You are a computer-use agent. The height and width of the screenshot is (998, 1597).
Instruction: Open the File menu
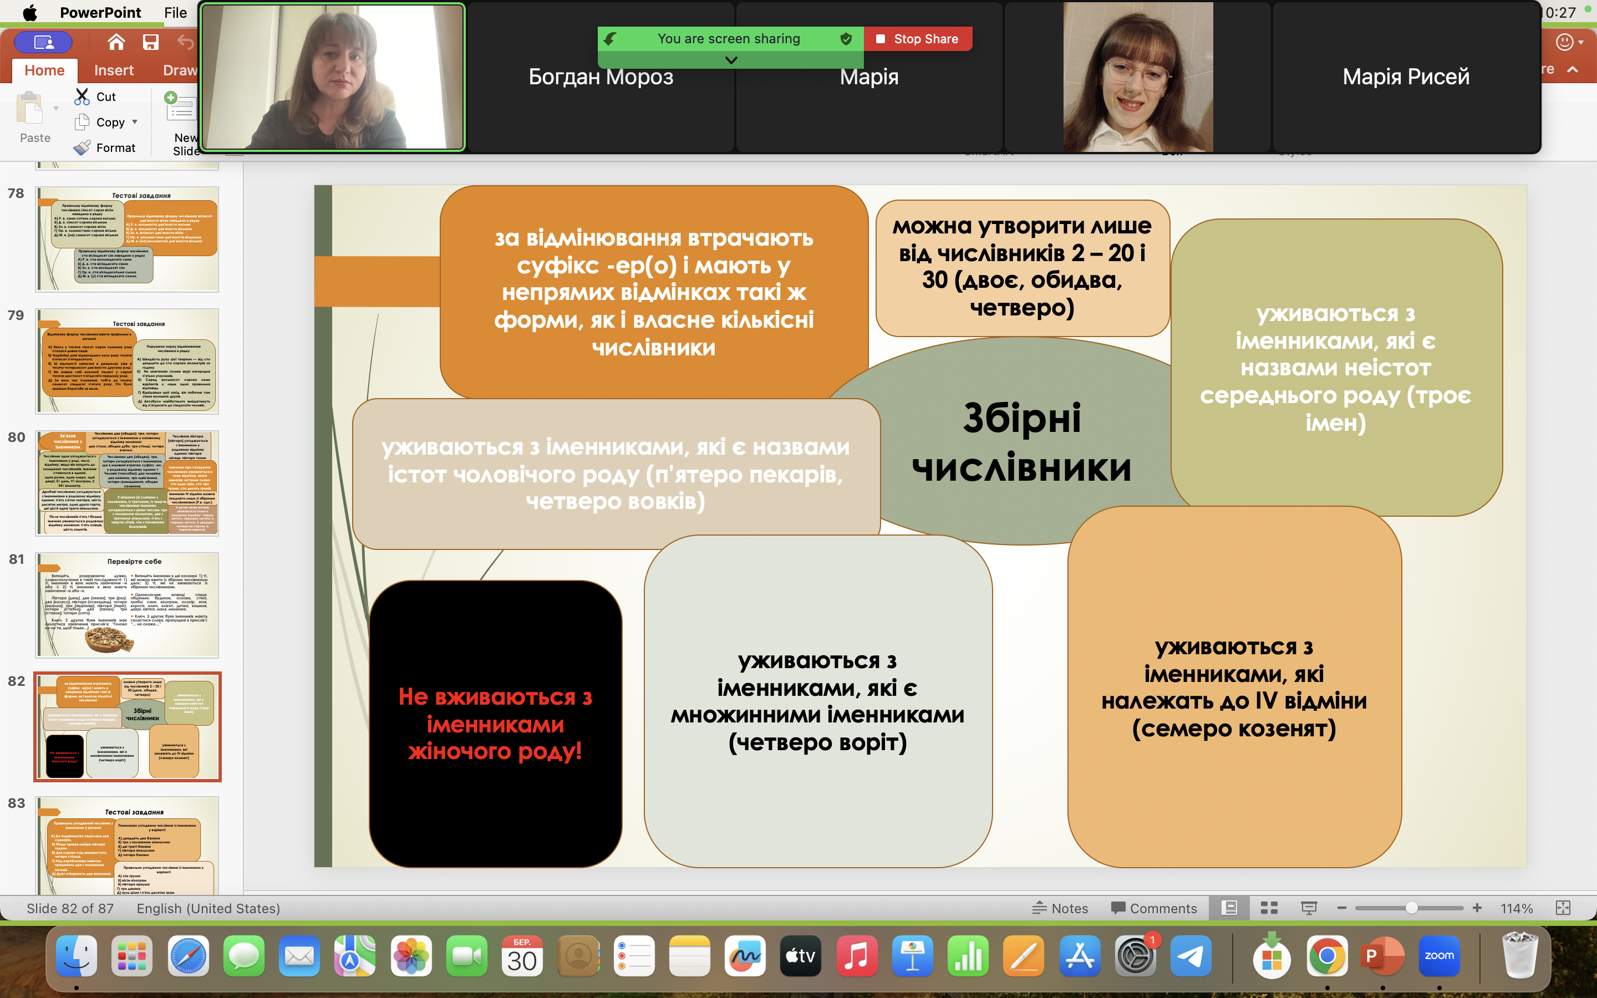click(175, 13)
